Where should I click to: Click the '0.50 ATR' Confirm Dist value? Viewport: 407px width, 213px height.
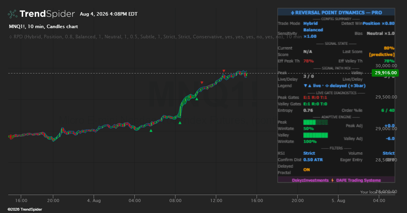coord(313,159)
